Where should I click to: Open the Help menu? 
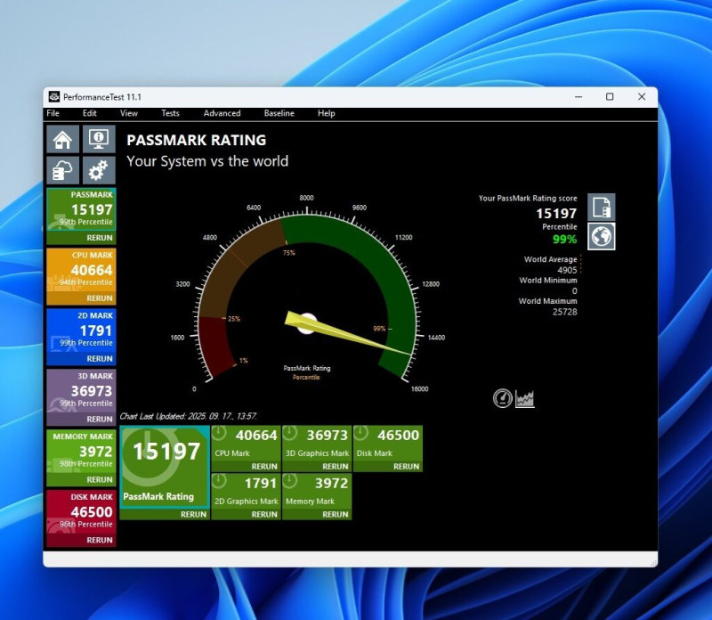pyautogui.click(x=326, y=113)
